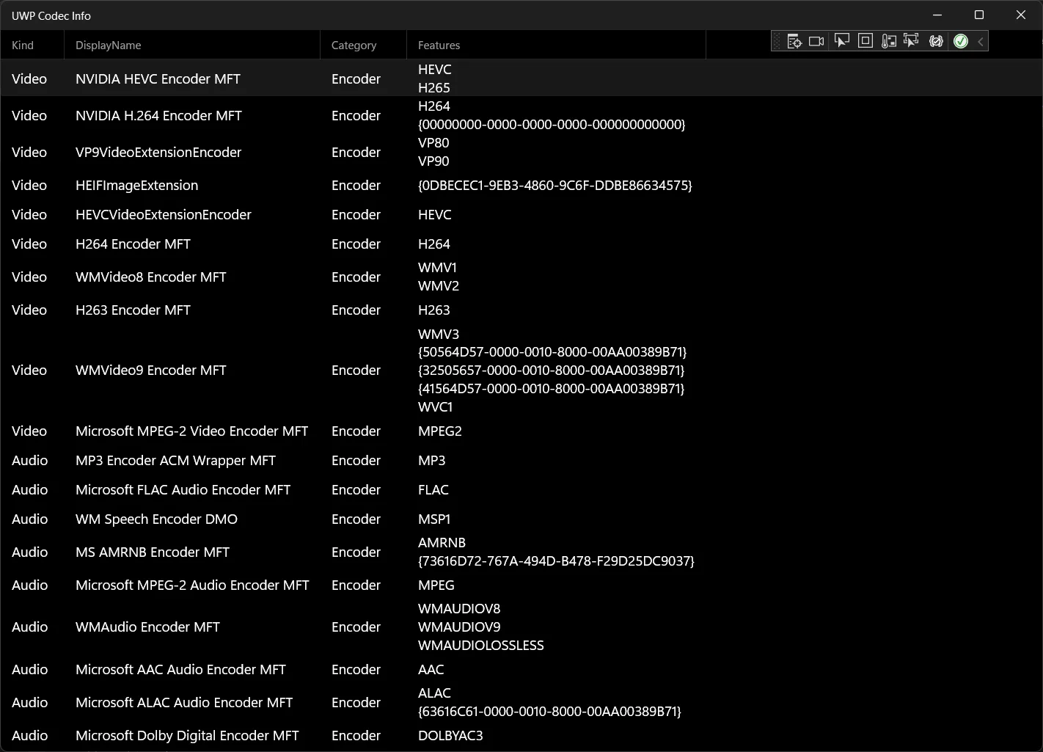Select Microsoft MPEG-2 Audio Encoder MFT
This screenshot has height=752, width=1043.
[192, 585]
